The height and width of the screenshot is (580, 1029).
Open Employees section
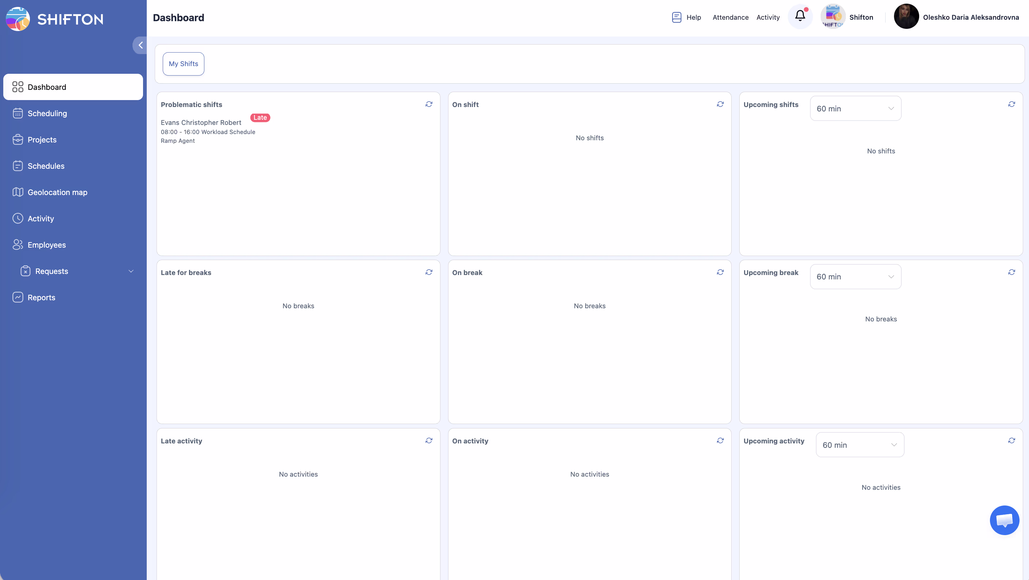coord(46,245)
